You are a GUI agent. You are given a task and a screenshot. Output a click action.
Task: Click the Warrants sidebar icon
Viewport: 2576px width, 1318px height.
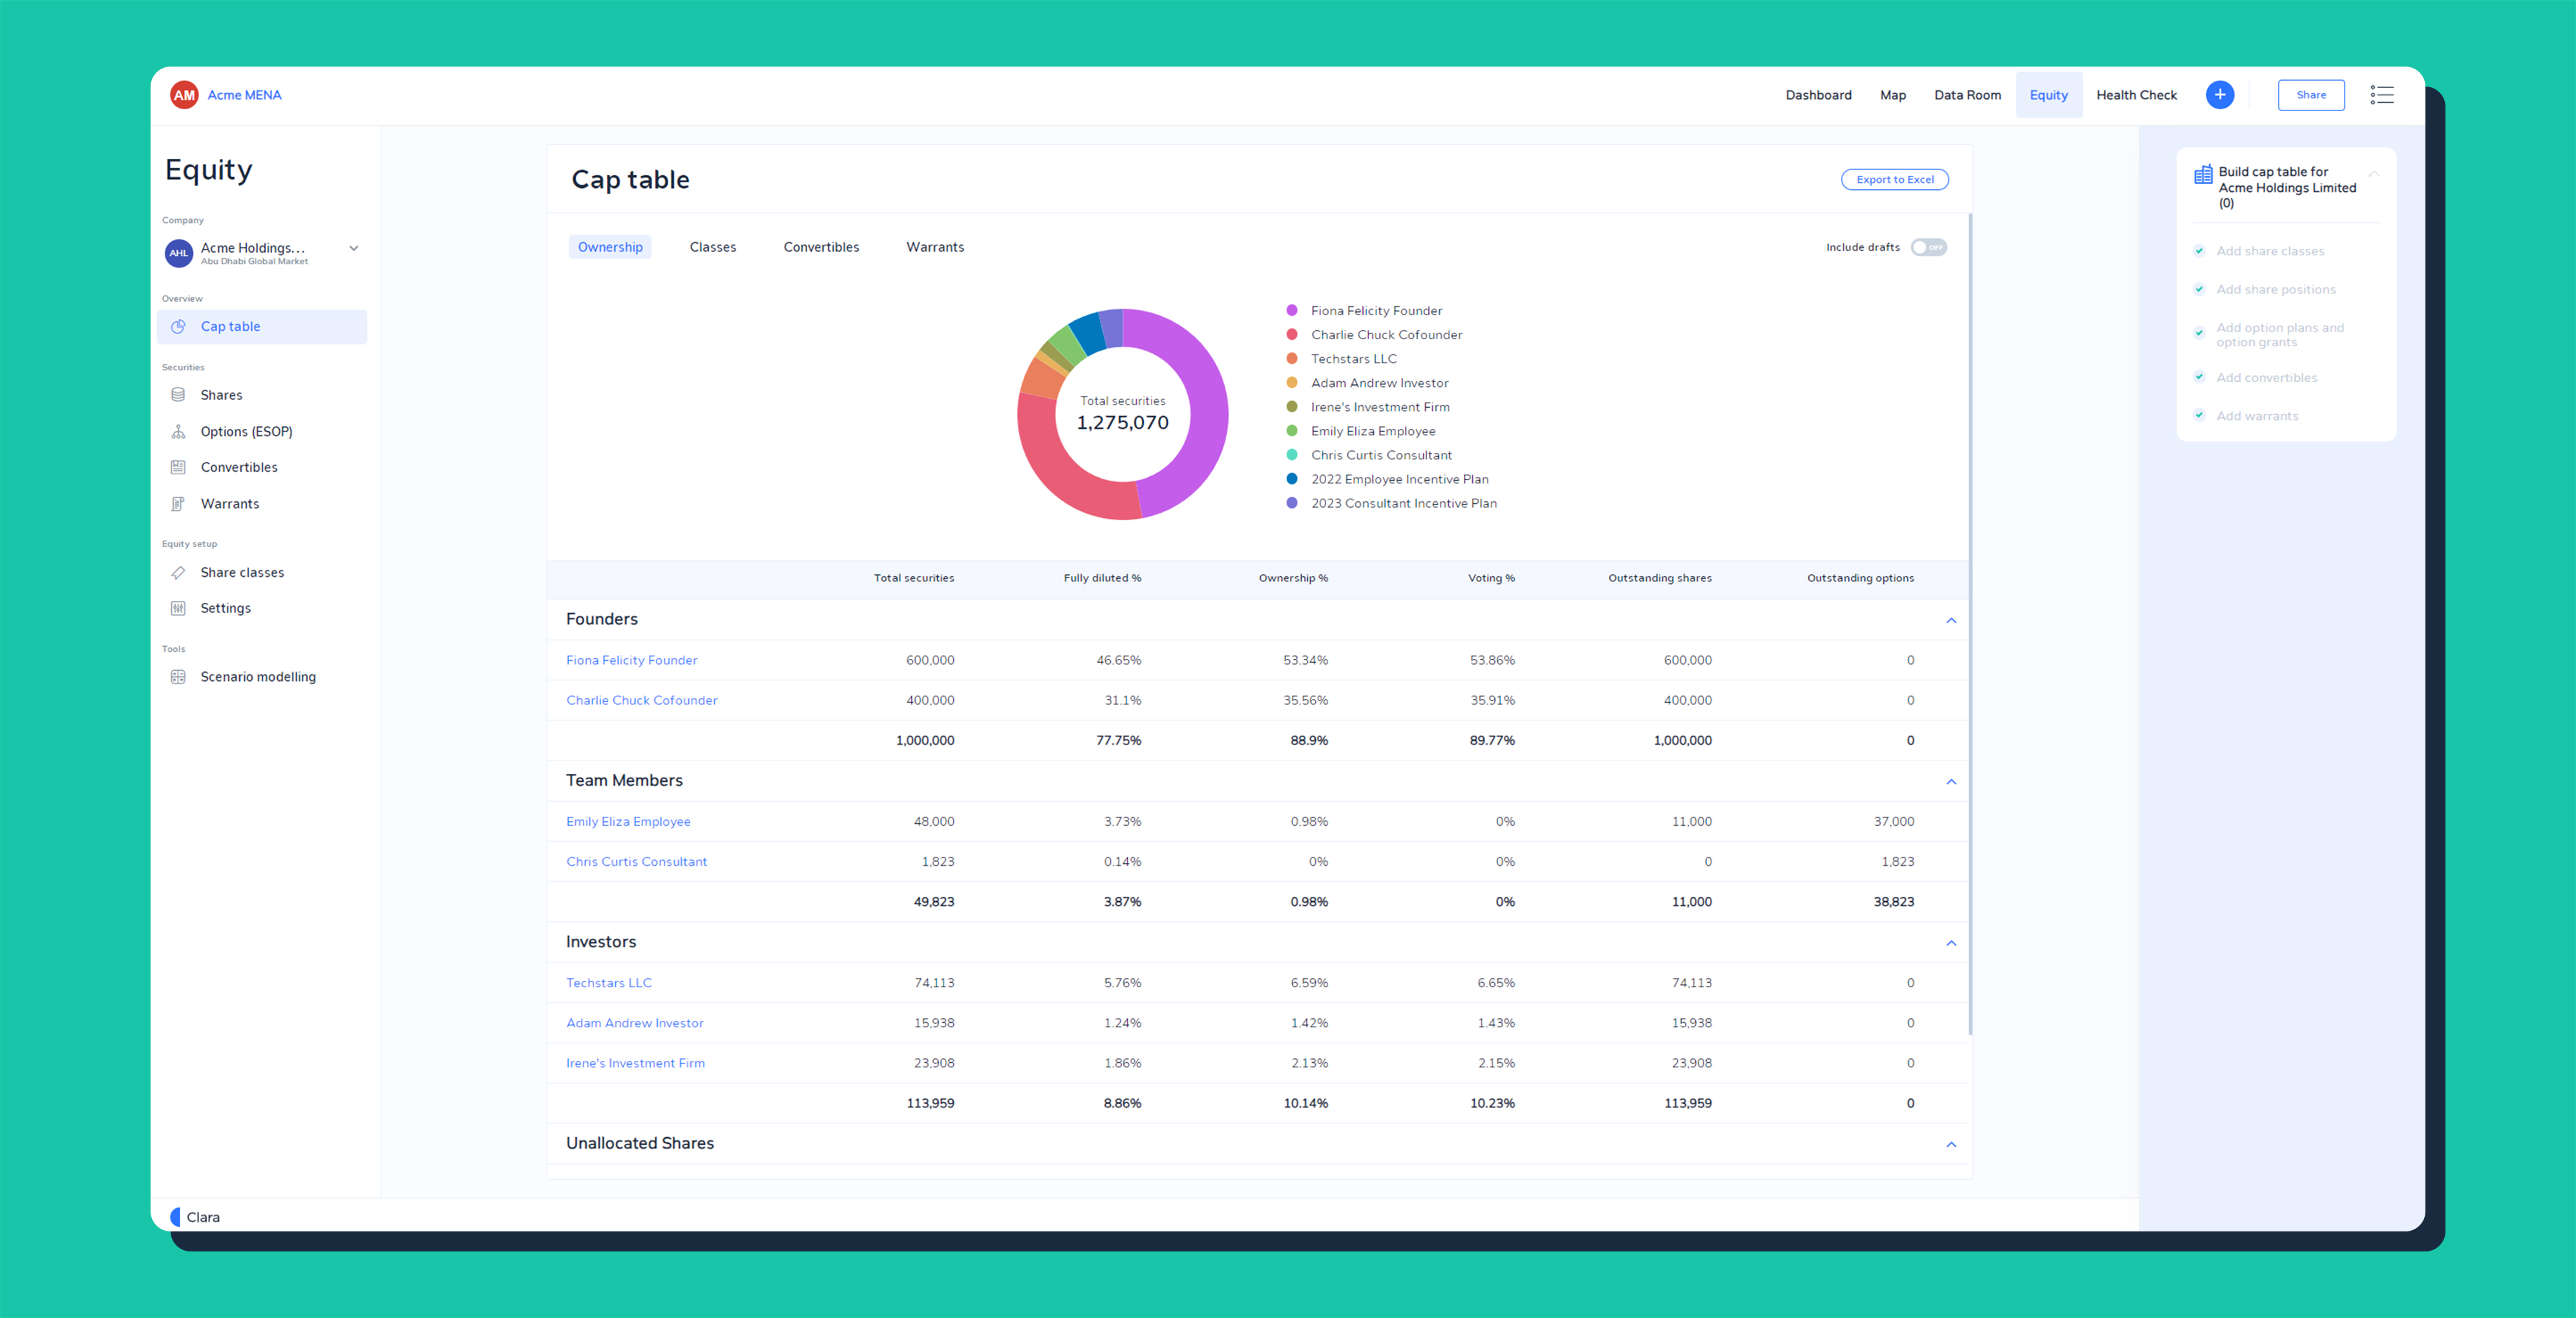point(178,504)
